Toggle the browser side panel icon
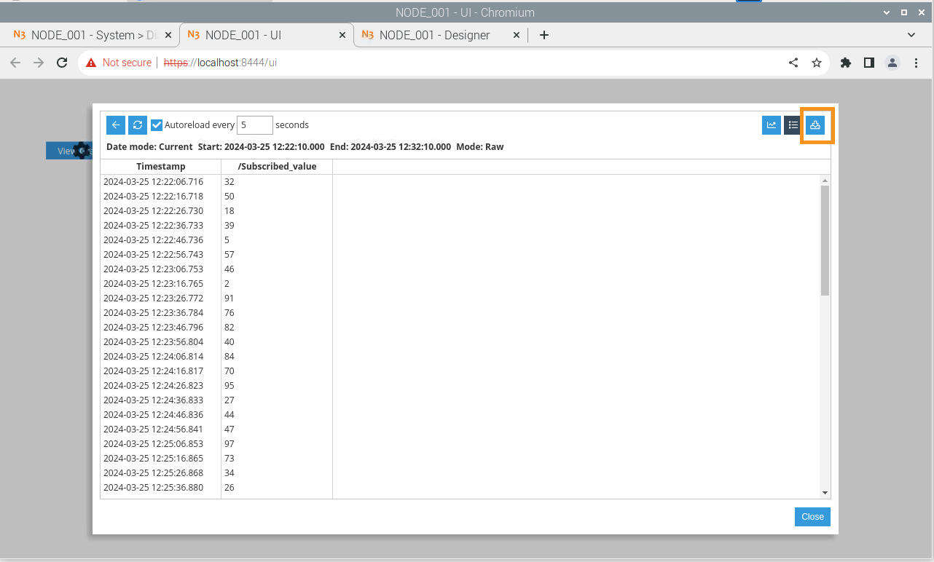 coord(868,63)
